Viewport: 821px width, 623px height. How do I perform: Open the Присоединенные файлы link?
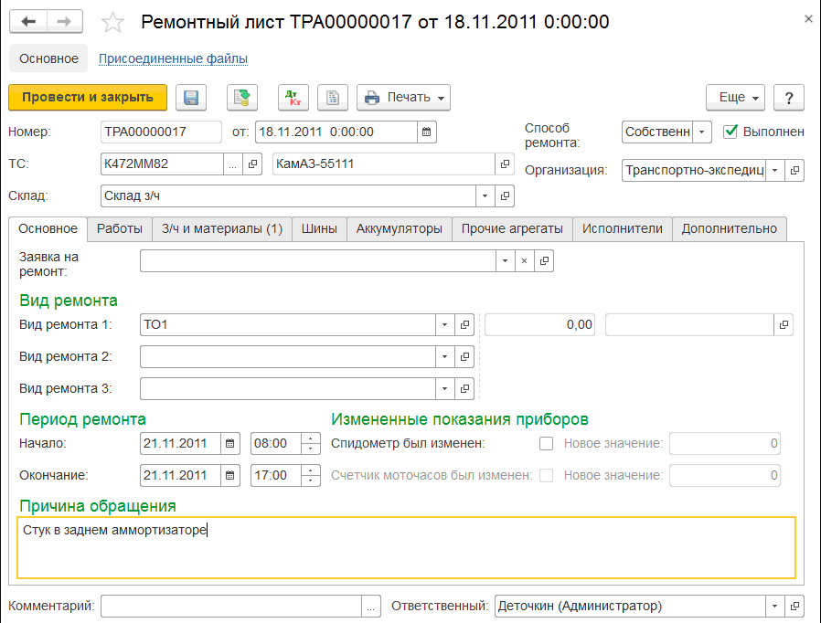[173, 58]
